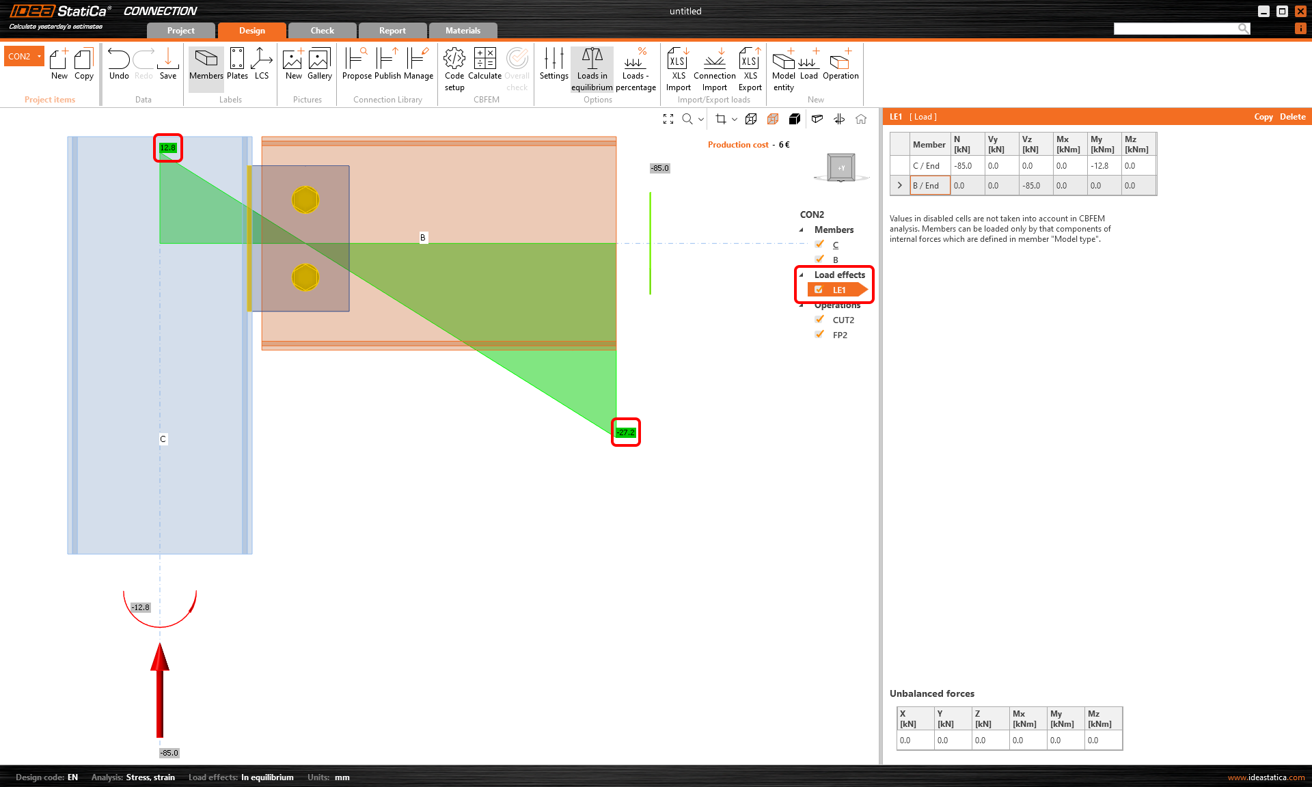Viewport: 1312px width, 787px height.
Task: Click the New Operation icon
Action: 840,65
